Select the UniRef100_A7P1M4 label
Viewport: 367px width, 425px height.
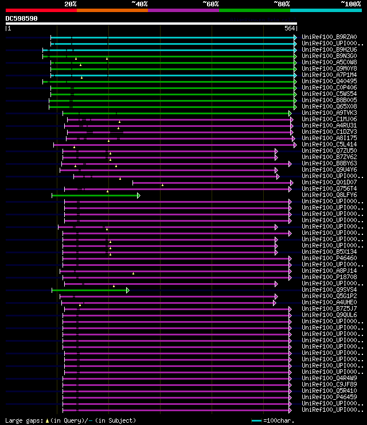[x=329, y=75]
